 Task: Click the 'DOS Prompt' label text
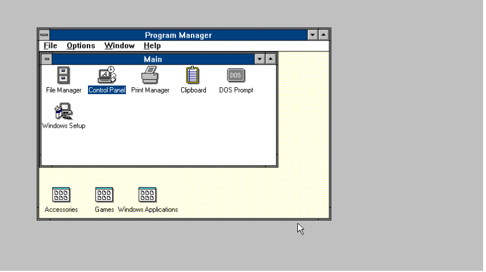click(236, 90)
